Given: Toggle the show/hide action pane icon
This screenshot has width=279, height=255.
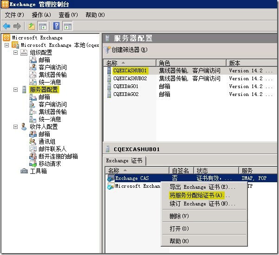Looking at the screenshot, I should (67, 26).
